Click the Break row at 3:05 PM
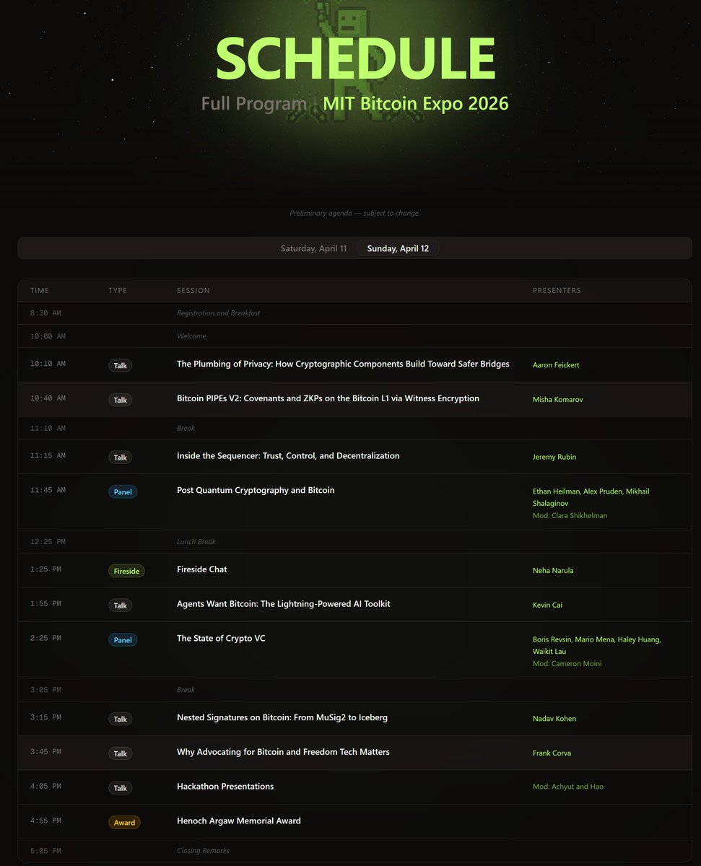Screen dimensions: 701x866 pos(354,690)
